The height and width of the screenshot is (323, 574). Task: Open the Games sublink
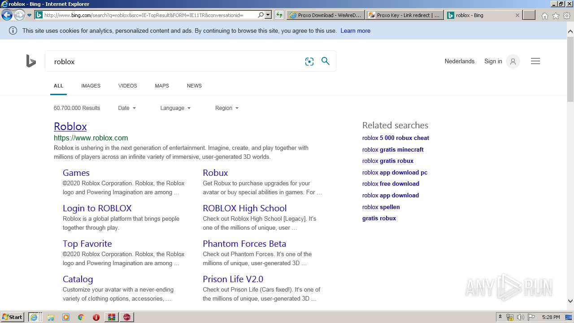[x=76, y=173]
